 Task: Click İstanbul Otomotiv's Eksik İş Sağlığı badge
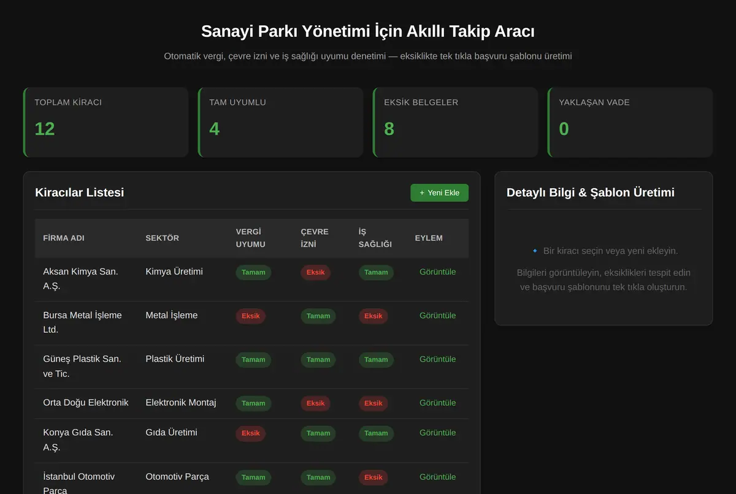374,477
